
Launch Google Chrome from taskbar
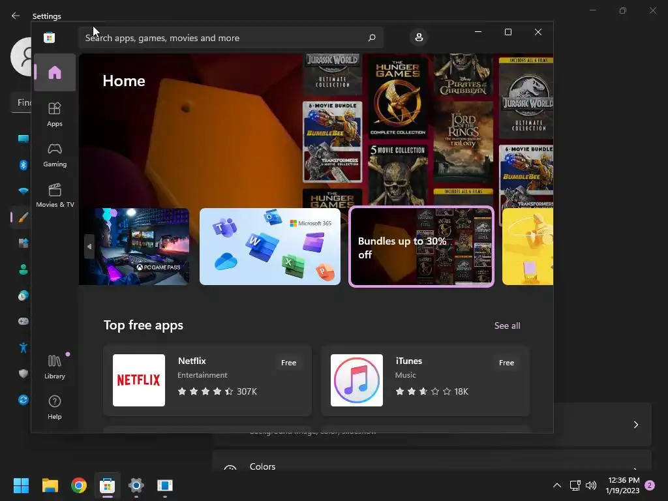(79, 485)
